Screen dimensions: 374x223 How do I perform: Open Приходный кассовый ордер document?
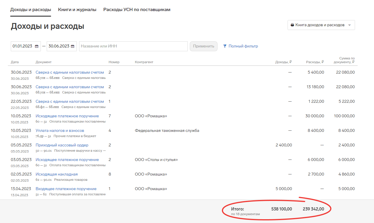click(x=62, y=145)
